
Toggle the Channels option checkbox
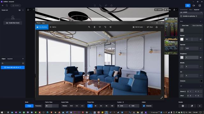[144, 106]
